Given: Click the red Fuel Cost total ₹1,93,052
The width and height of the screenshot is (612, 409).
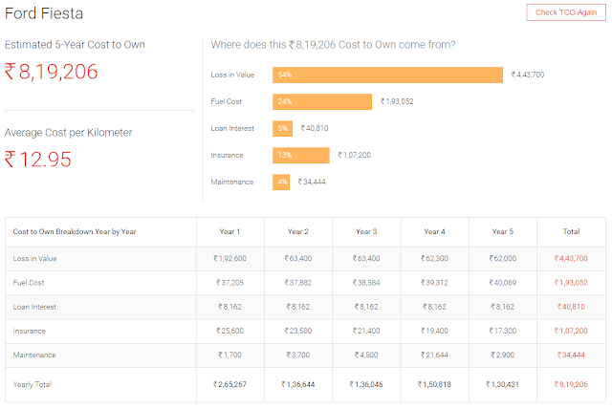Looking at the screenshot, I should (571, 283).
